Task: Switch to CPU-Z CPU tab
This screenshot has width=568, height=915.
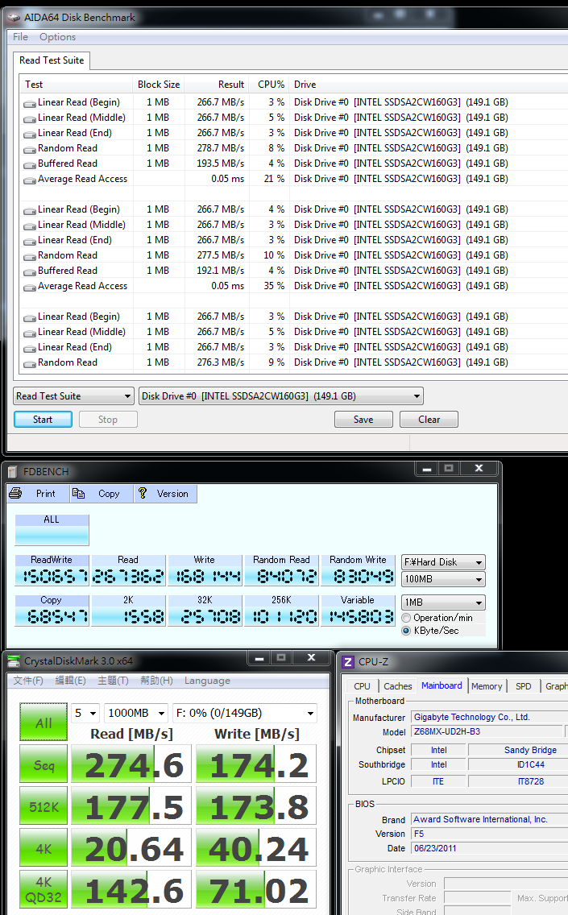Action: 362,686
